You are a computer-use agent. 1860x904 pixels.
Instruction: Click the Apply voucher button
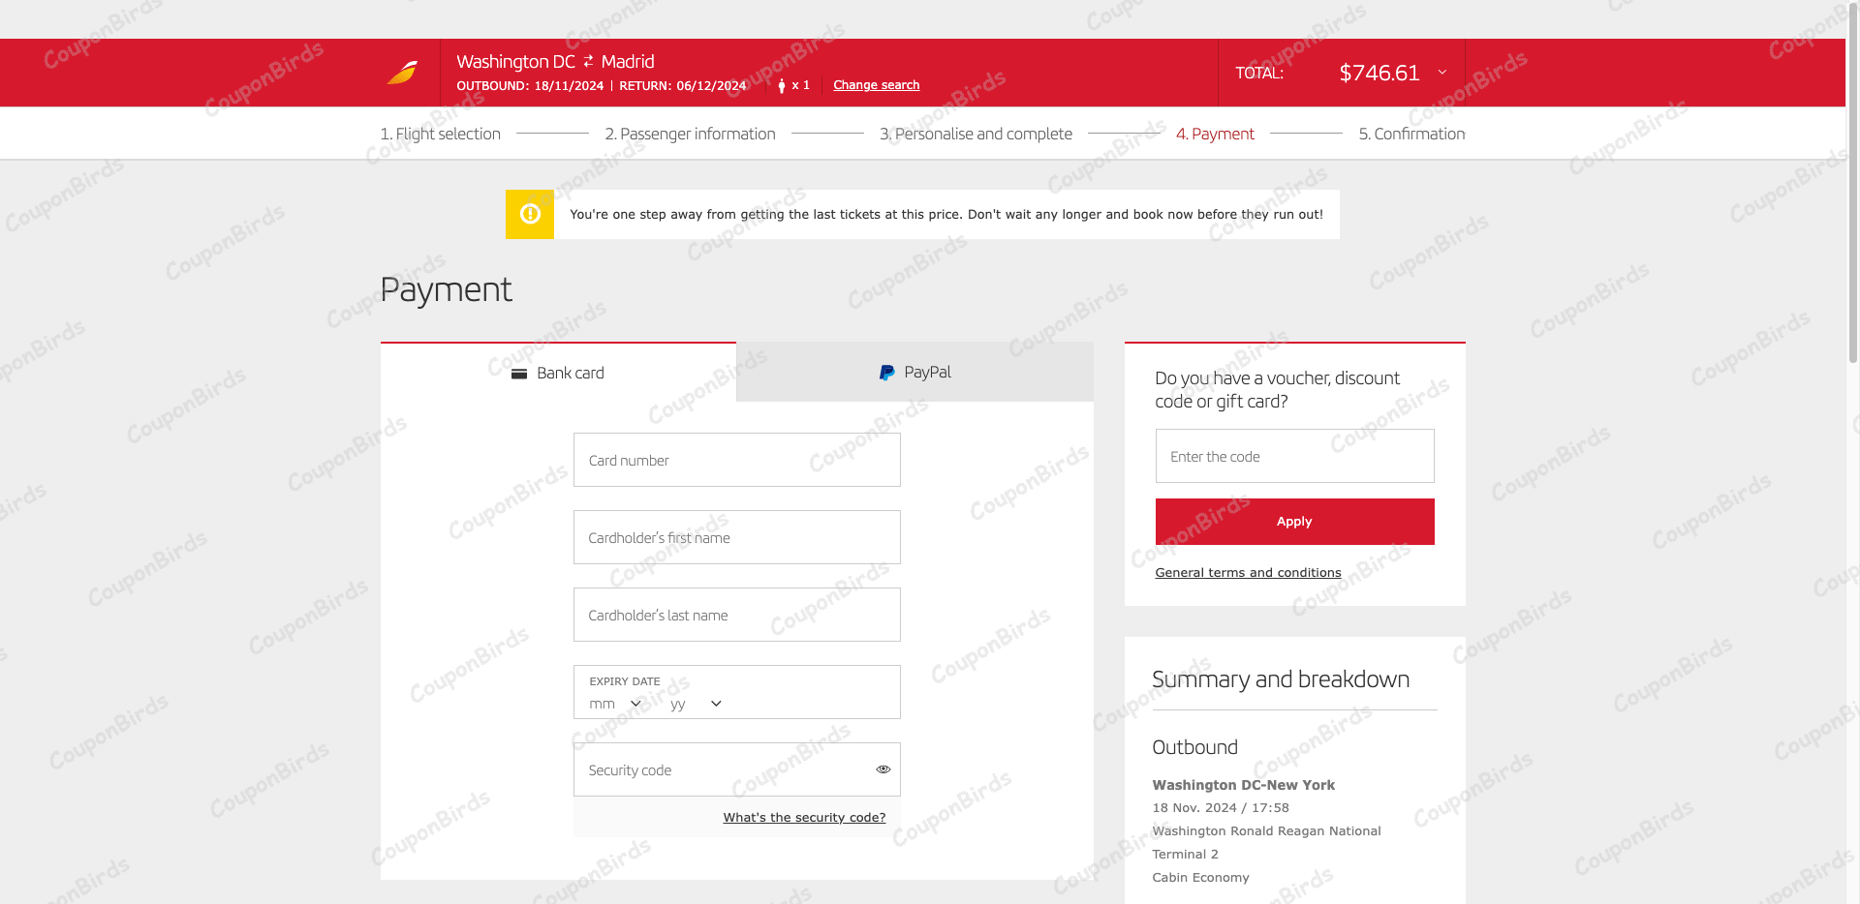click(1294, 522)
